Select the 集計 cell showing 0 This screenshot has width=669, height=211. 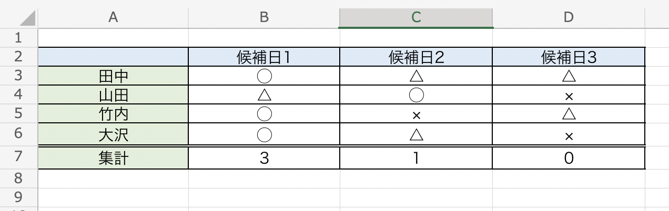pos(569,158)
